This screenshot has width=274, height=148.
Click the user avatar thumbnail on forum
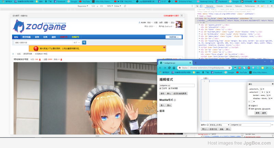pyautogui.click(x=179, y=24)
